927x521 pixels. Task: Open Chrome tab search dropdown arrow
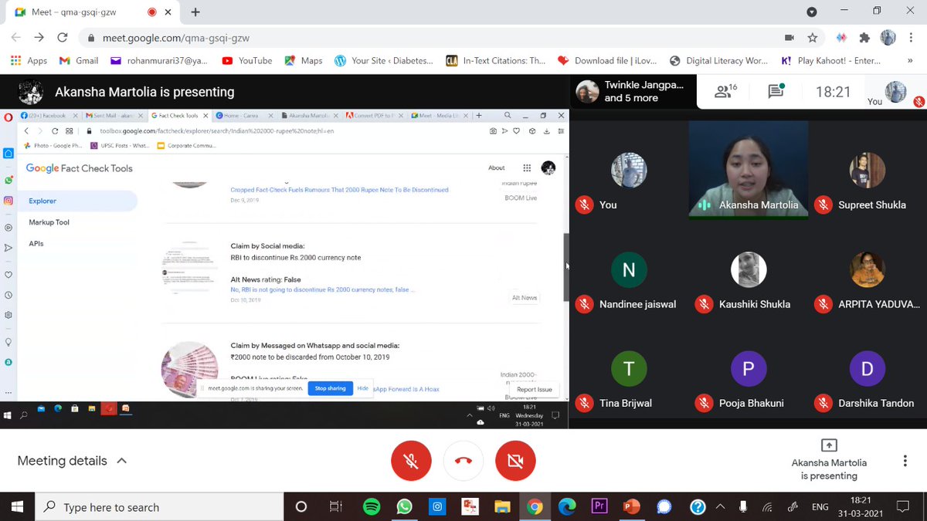point(811,12)
